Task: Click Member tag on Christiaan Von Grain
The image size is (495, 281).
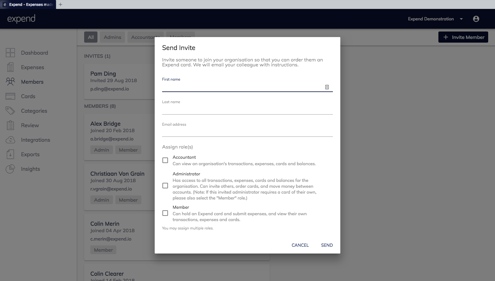Action: [128, 200]
